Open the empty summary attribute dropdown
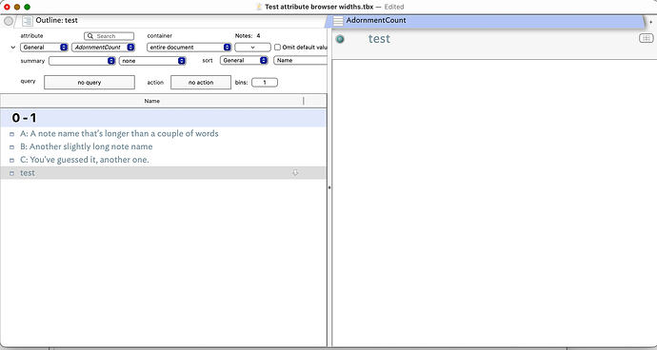The height and width of the screenshot is (350, 657). pyautogui.click(x=82, y=61)
